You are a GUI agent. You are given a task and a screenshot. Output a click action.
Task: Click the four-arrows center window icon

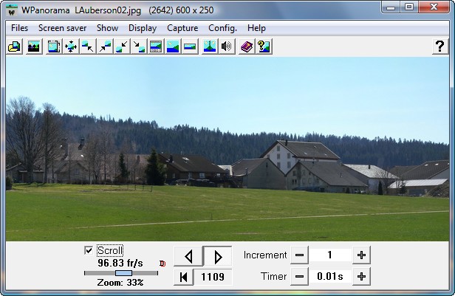point(71,47)
